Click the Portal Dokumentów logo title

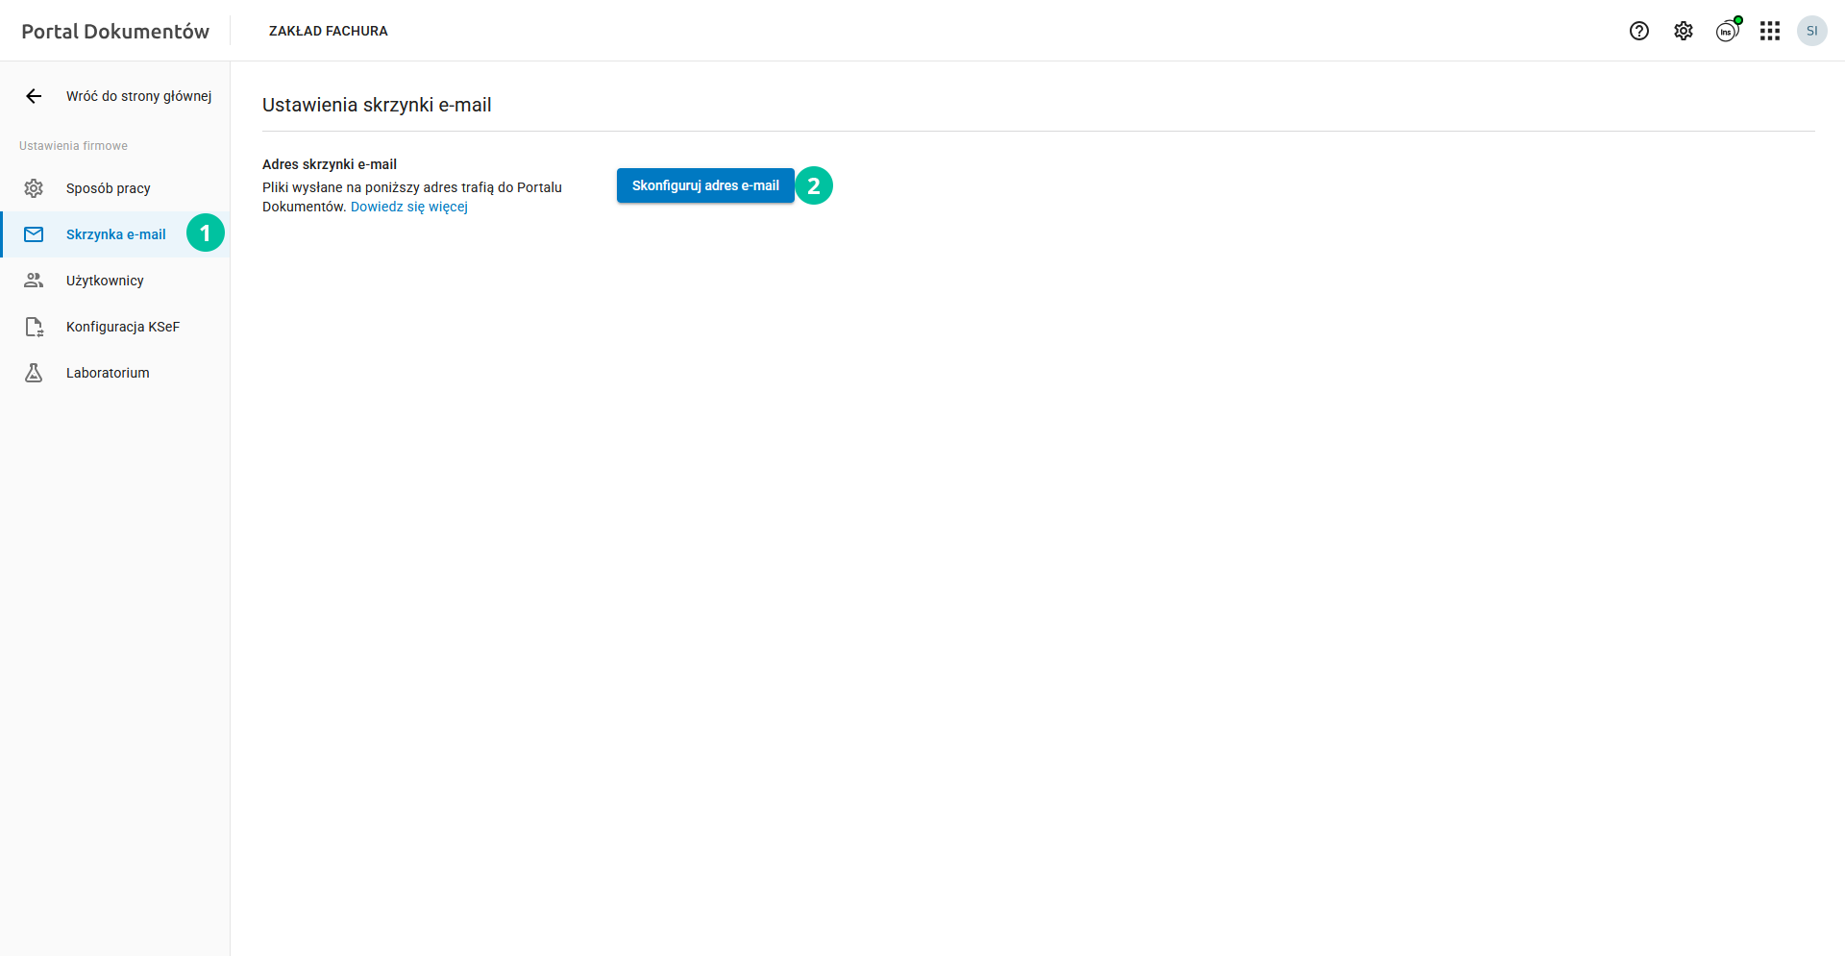pyautogui.click(x=115, y=31)
